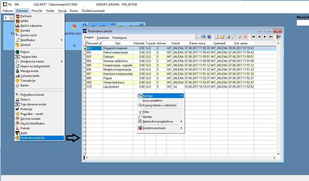
Task: Click the red X delete icon
Action: (x=245, y=37)
